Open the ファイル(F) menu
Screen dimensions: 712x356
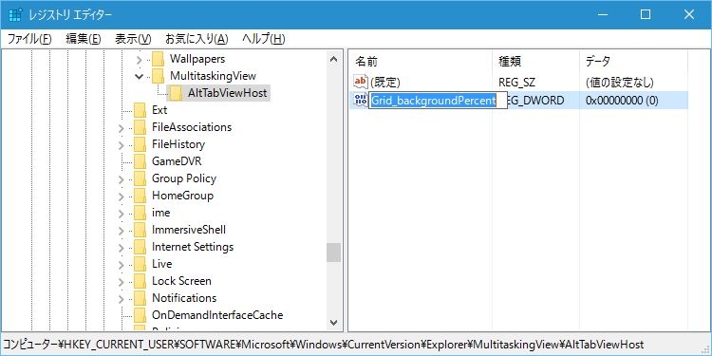pos(29,39)
